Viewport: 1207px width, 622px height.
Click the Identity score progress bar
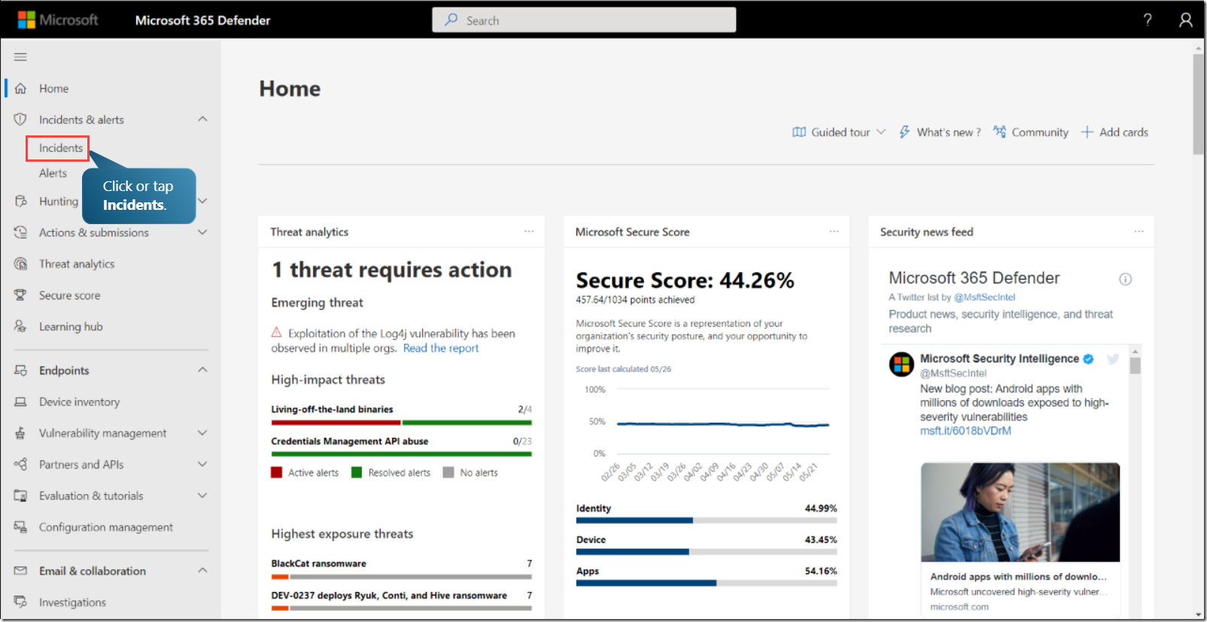pyautogui.click(x=707, y=520)
